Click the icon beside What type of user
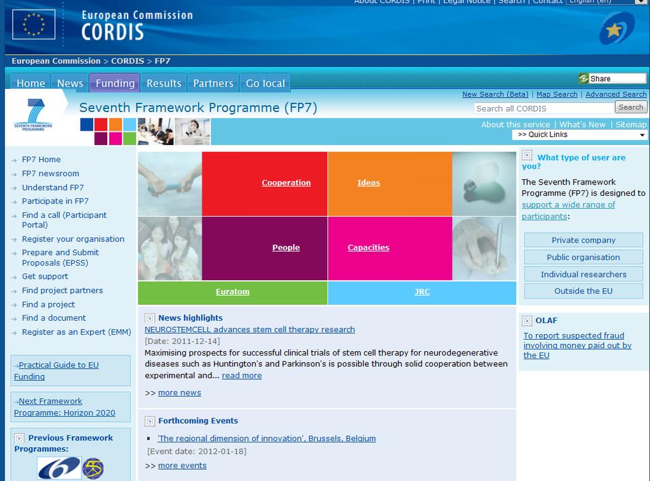Image resolution: width=650 pixels, height=481 pixels. 527,155
